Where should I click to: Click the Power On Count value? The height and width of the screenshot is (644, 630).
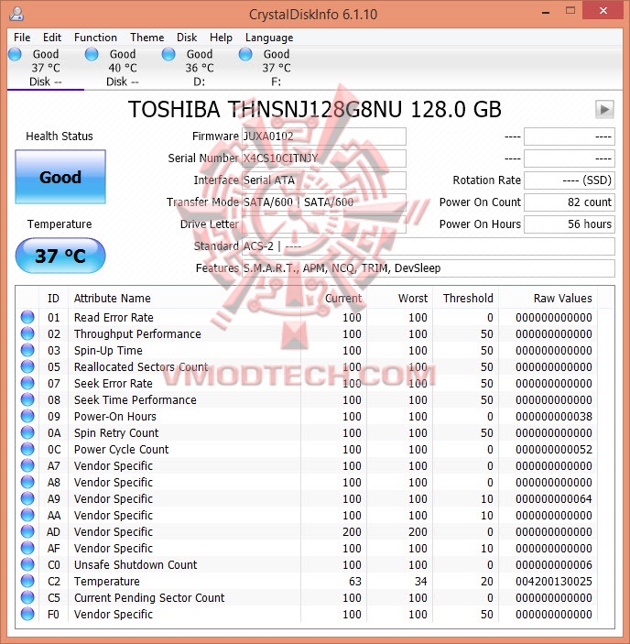(570, 202)
